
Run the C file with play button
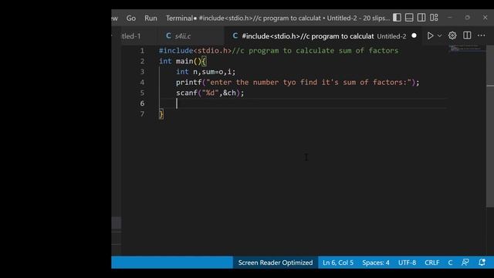[430, 36]
